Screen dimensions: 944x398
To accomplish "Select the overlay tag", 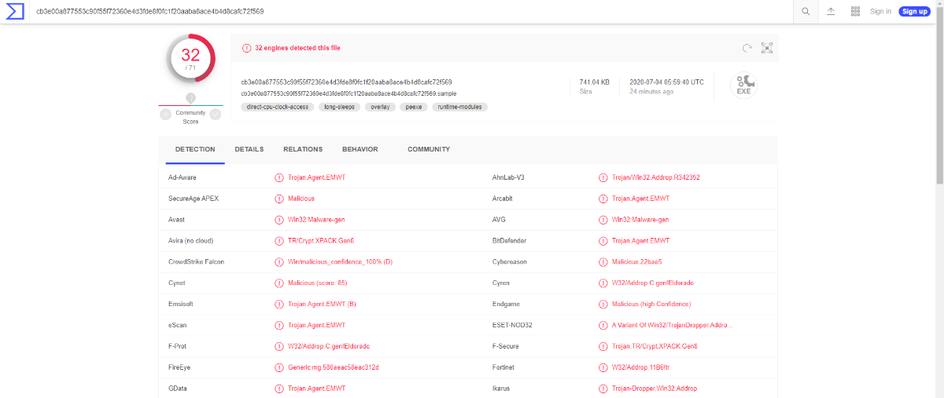I will click(380, 107).
